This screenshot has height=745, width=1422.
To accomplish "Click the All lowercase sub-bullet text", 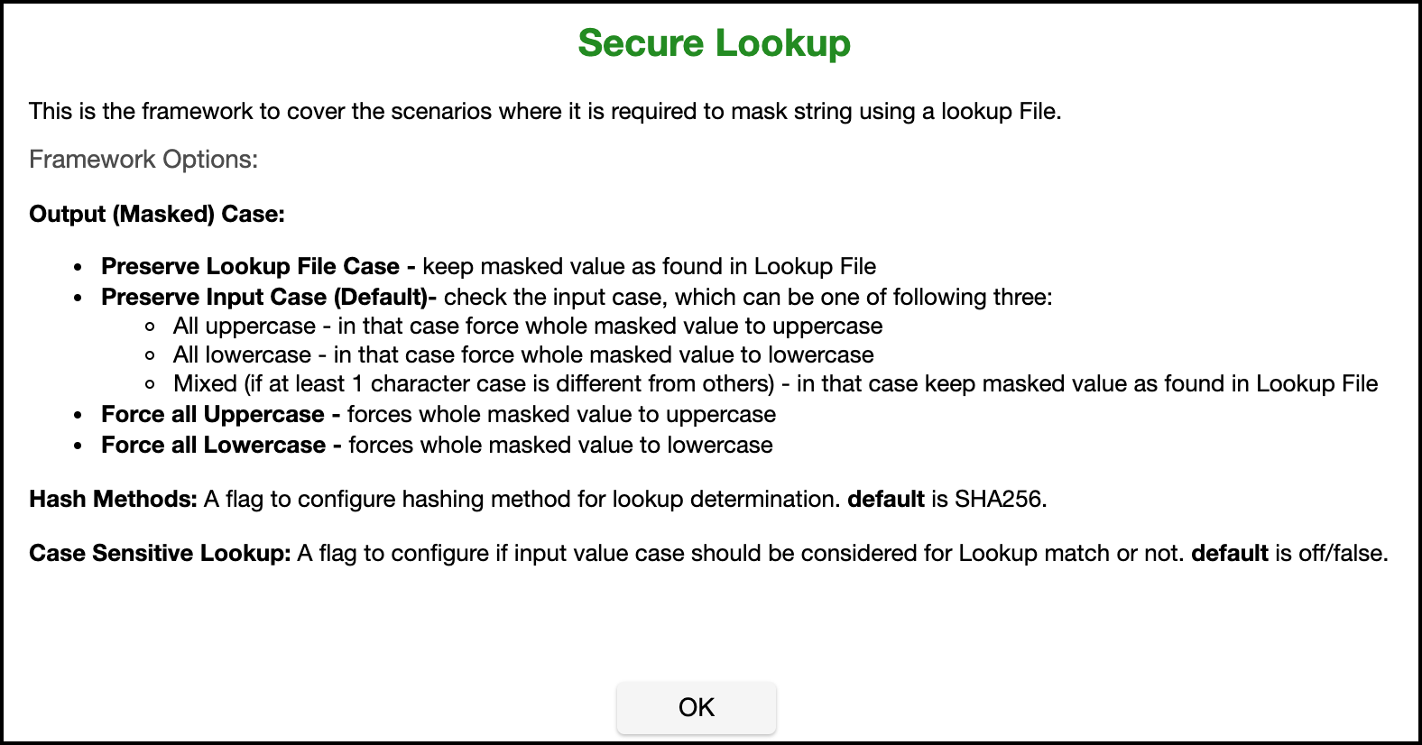I will pyautogui.click(x=523, y=355).
